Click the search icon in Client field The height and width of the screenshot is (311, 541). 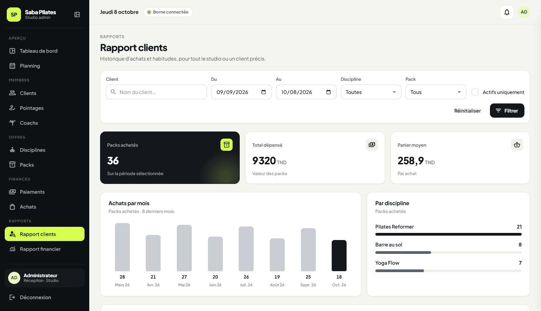click(113, 92)
